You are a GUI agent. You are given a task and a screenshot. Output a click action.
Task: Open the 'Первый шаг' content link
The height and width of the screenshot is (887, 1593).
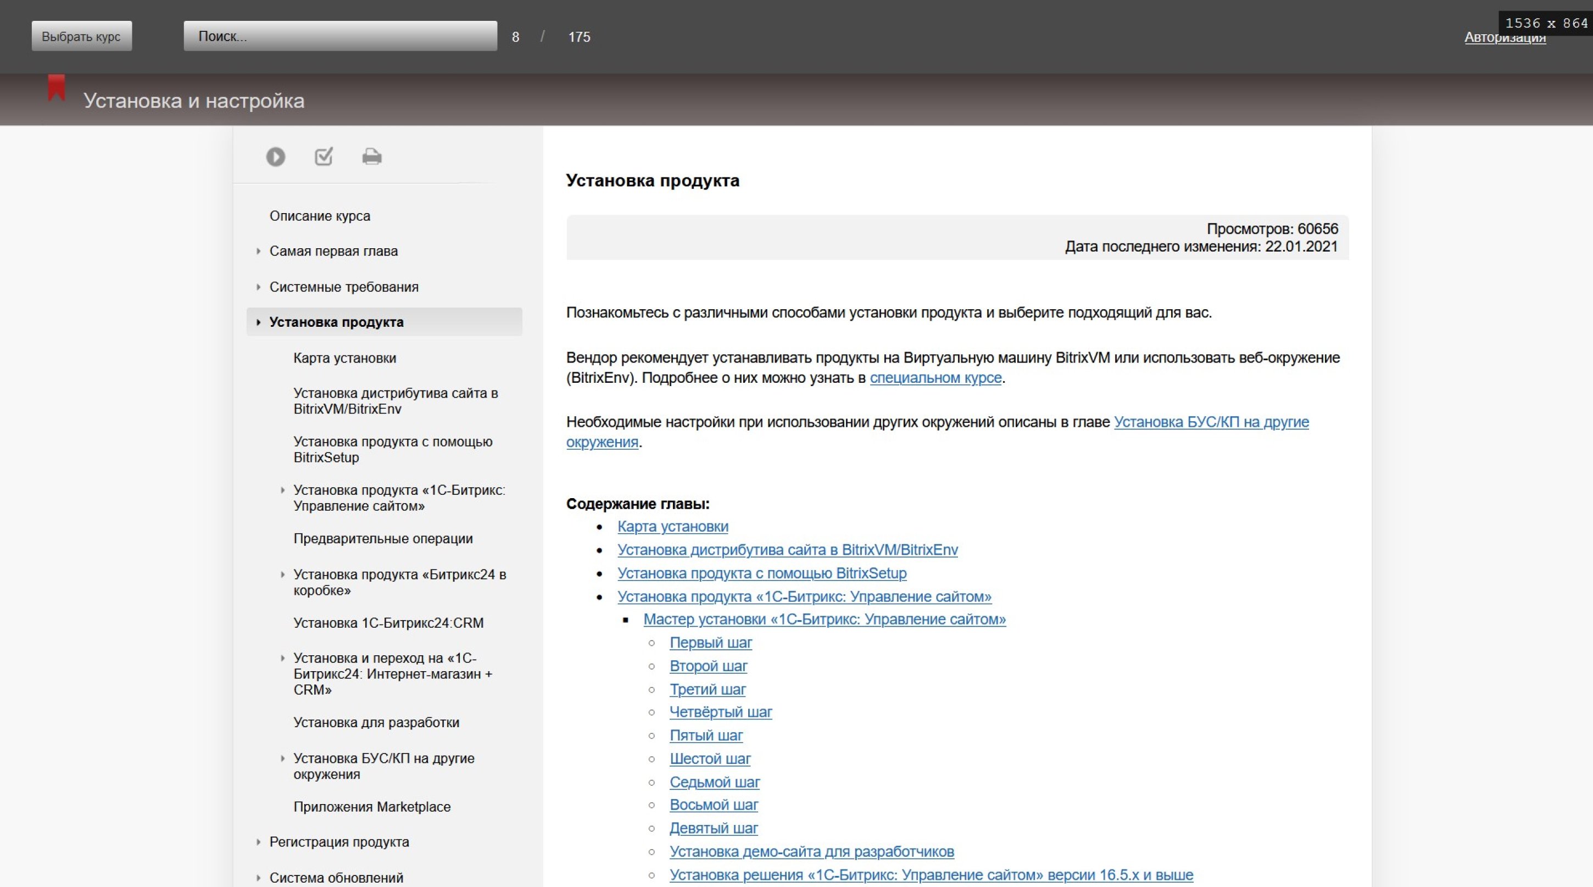click(711, 643)
